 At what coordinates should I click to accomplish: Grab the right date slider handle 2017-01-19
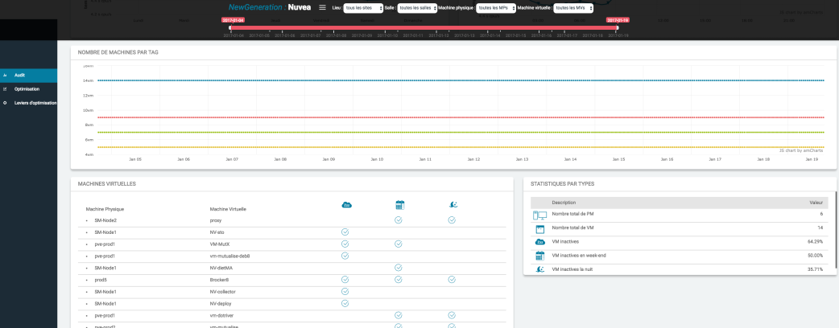618,28
